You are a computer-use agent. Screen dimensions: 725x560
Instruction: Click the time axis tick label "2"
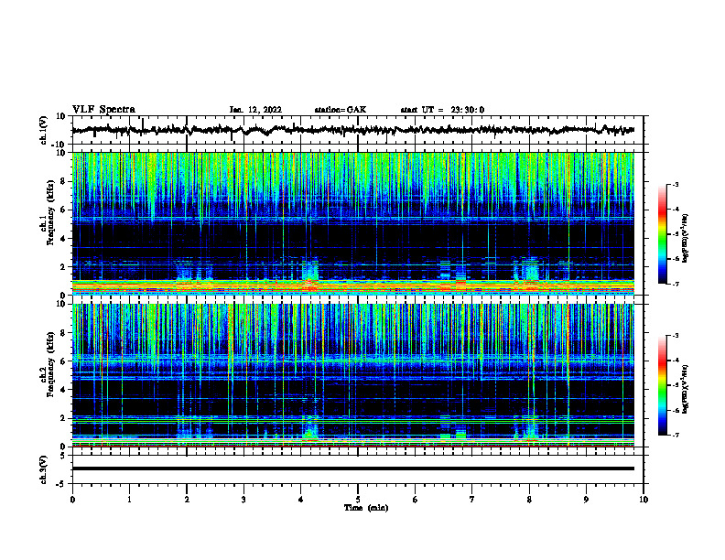(x=187, y=500)
